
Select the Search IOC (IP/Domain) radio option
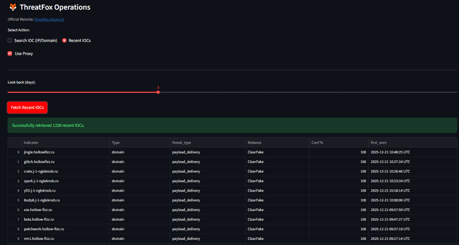pos(32,41)
